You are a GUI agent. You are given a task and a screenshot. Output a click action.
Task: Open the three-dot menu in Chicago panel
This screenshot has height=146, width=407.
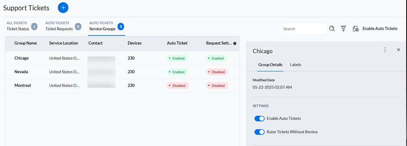[385, 50]
